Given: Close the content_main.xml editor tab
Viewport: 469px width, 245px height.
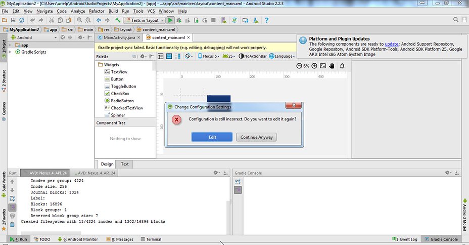Looking at the screenshot, I should tap(189, 37).
